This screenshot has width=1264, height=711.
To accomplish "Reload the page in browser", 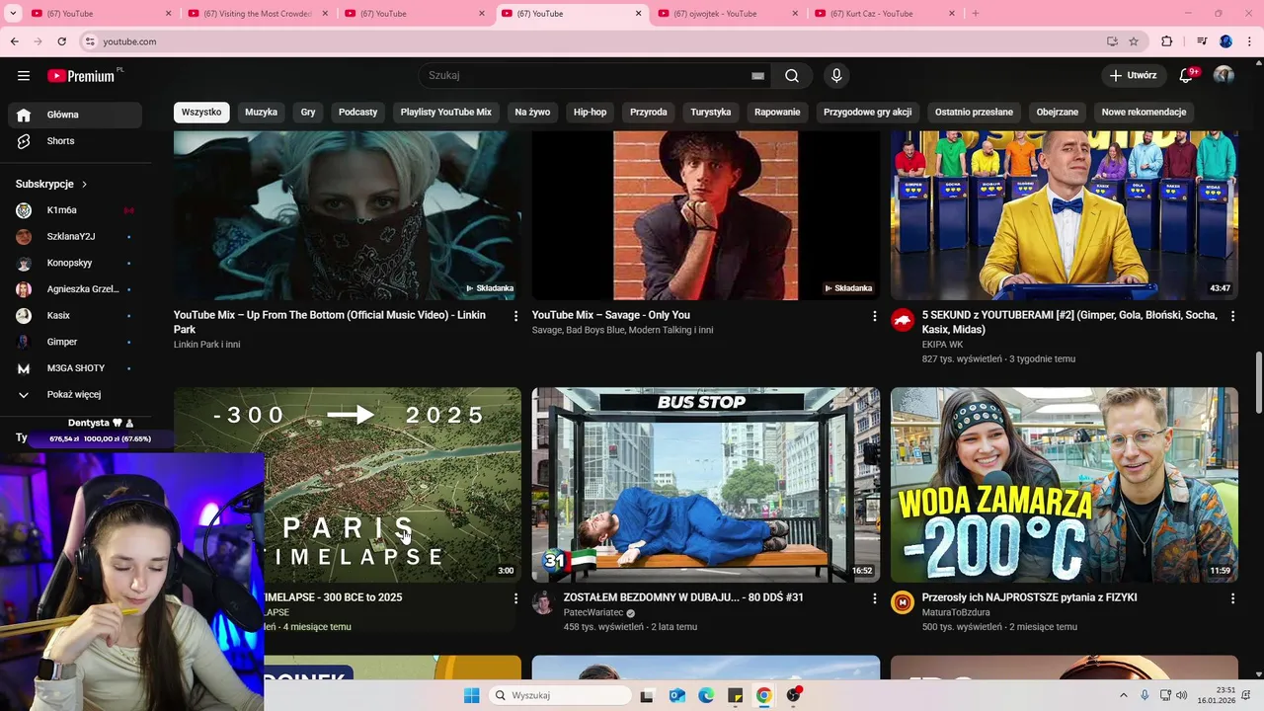I will [61, 41].
